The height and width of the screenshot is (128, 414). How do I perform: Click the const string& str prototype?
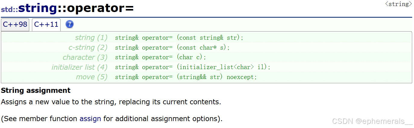click(x=179, y=38)
